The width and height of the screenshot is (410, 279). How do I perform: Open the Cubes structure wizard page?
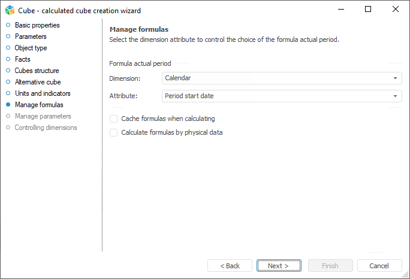(x=37, y=71)
